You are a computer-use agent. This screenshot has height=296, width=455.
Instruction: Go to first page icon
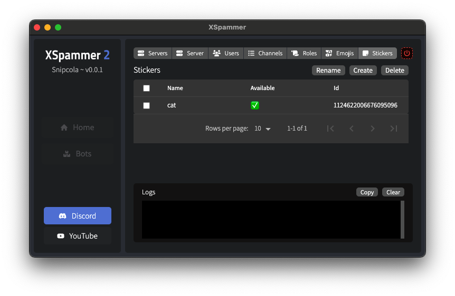[330, 129]
